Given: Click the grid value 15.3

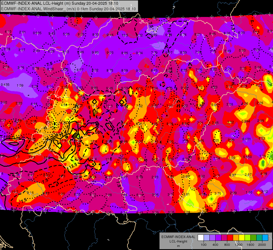Looking at the screenshot, I should [62, 158].
